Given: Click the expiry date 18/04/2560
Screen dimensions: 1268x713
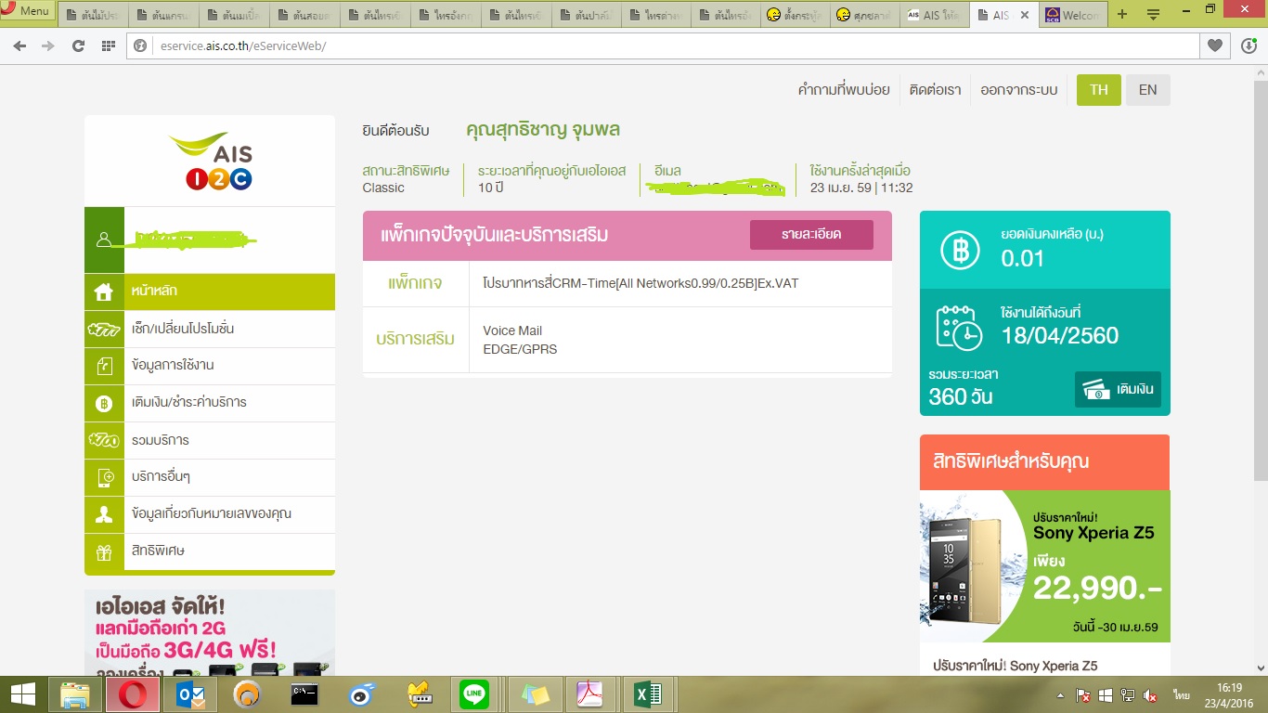Looking at the screenshot, I should 1060,335.
